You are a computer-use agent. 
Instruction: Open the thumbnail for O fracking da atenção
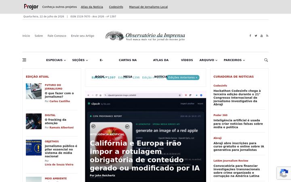[x=34, y=121]
